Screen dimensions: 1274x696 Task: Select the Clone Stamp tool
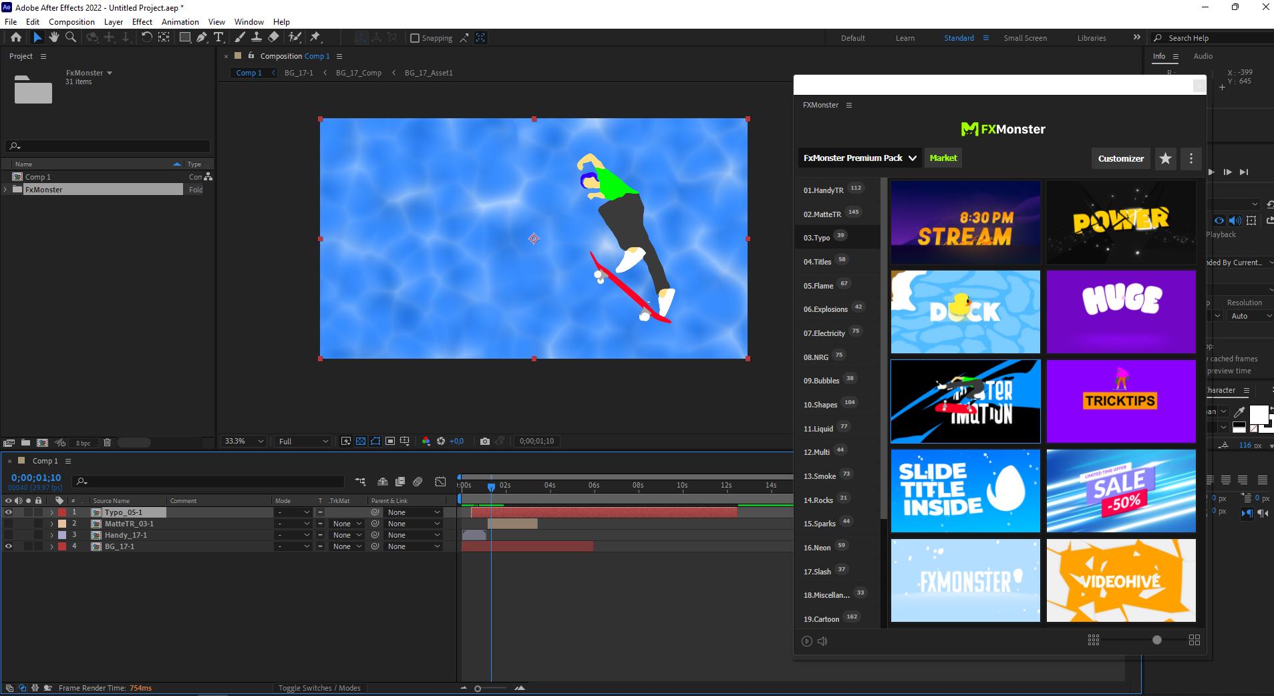(x=257, y=37)
